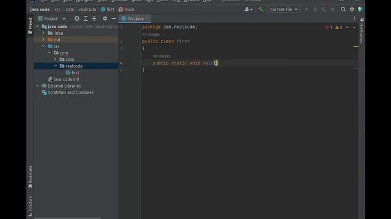This screenshot has width=391, height=219.
Task: Collapse the src folder
Action: (43, 46)
